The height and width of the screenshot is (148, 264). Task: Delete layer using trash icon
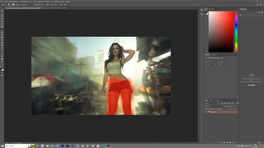tap(236, 143)
